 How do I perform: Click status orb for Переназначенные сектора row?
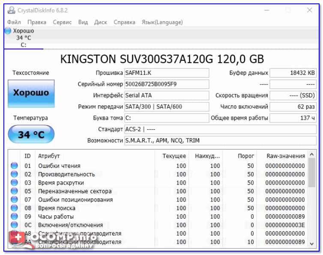coord(14,191)
